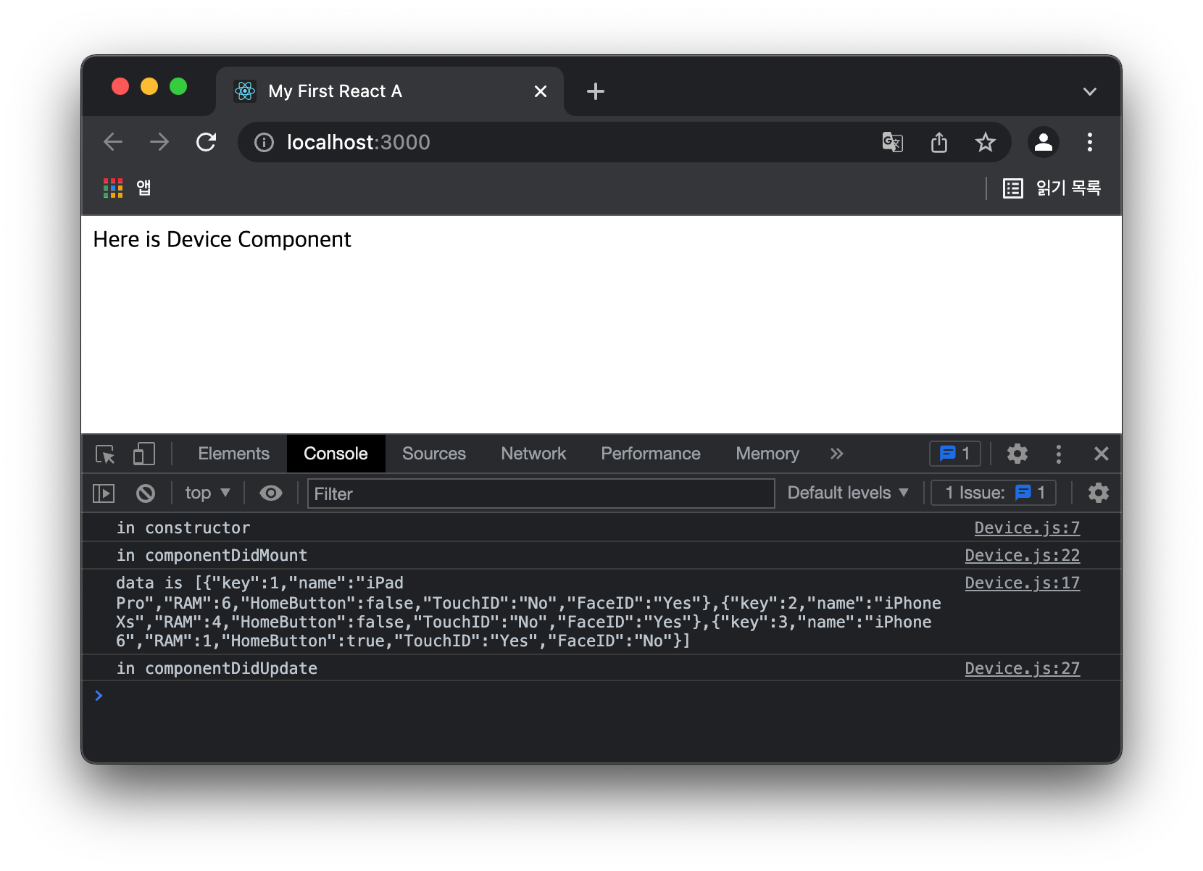Screen dimensions: 1203x871
Task: Open 1 Issue link in console bar
Action: click(994, 493)
